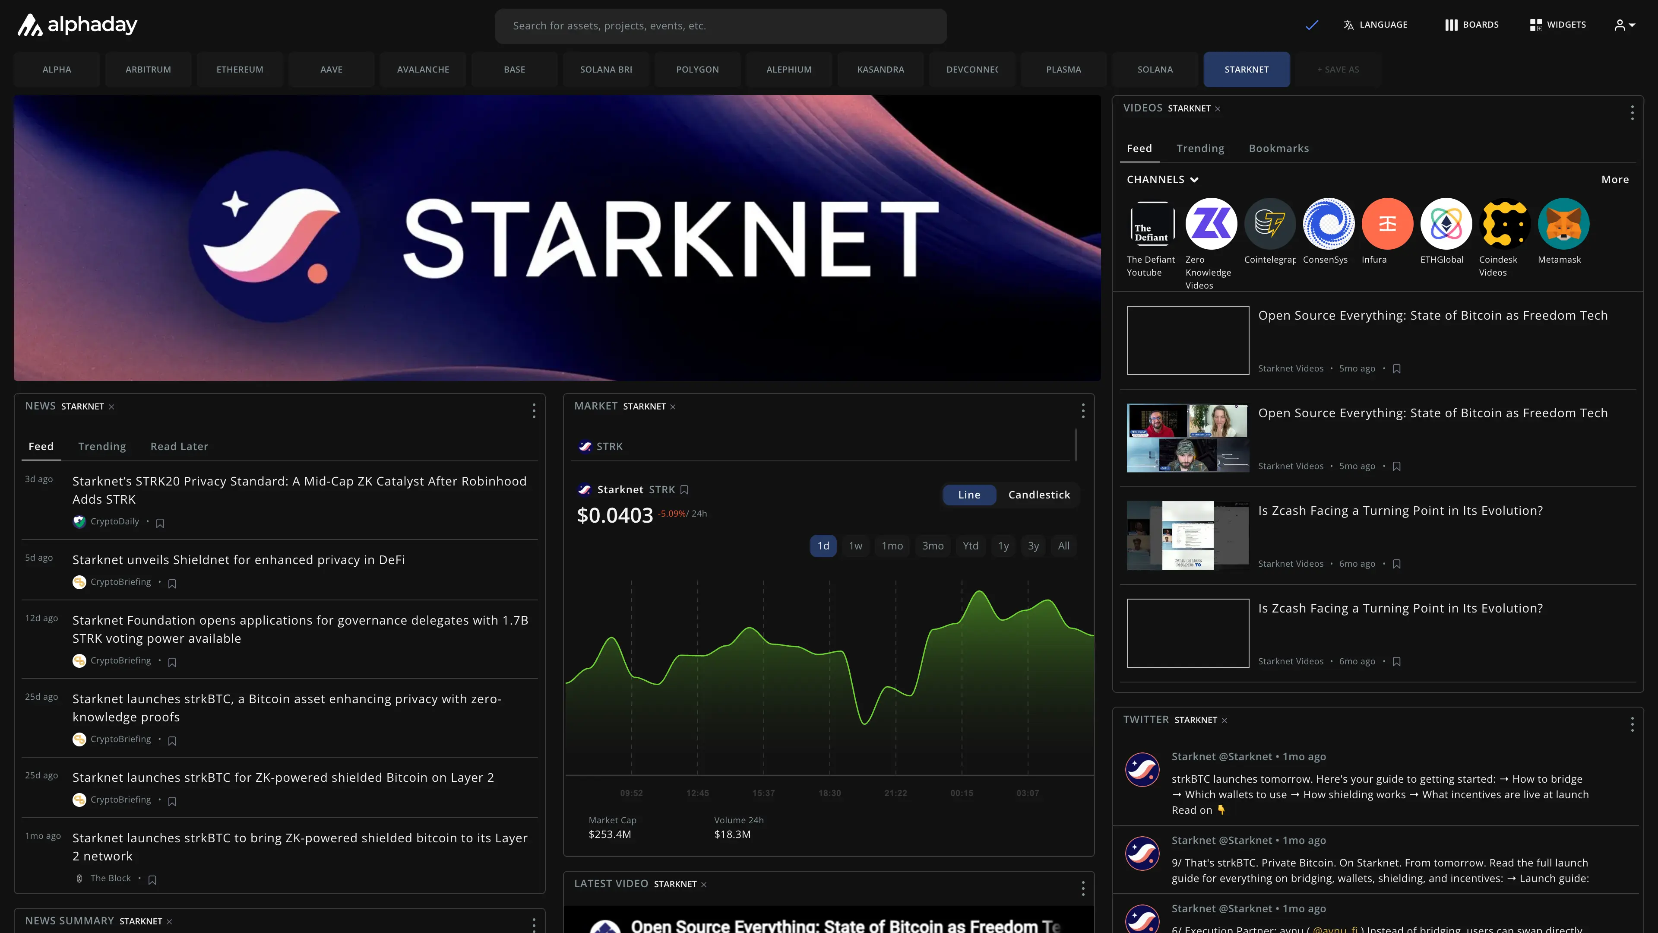1658x933 pixels.
Task: Bookmark The Block strkBTC article
Action: pyautogui.click(x=152, y=879)
